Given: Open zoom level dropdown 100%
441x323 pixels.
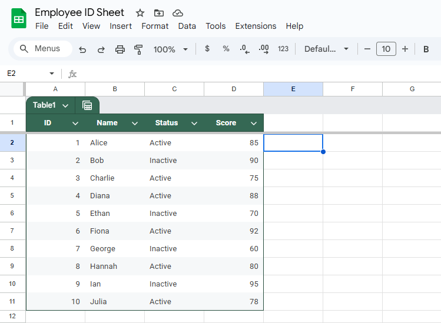Looking at the screenshot, I should tap(170, 49).
